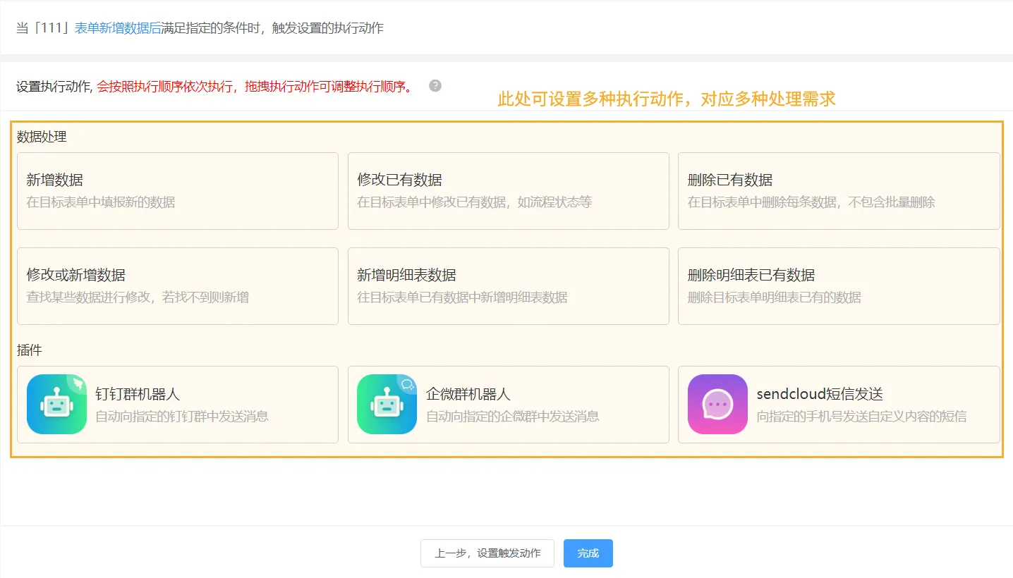Screen dimensions: 1013x578
Task: Pick the 删除已有数据 action card
Action: coord(838,191)
